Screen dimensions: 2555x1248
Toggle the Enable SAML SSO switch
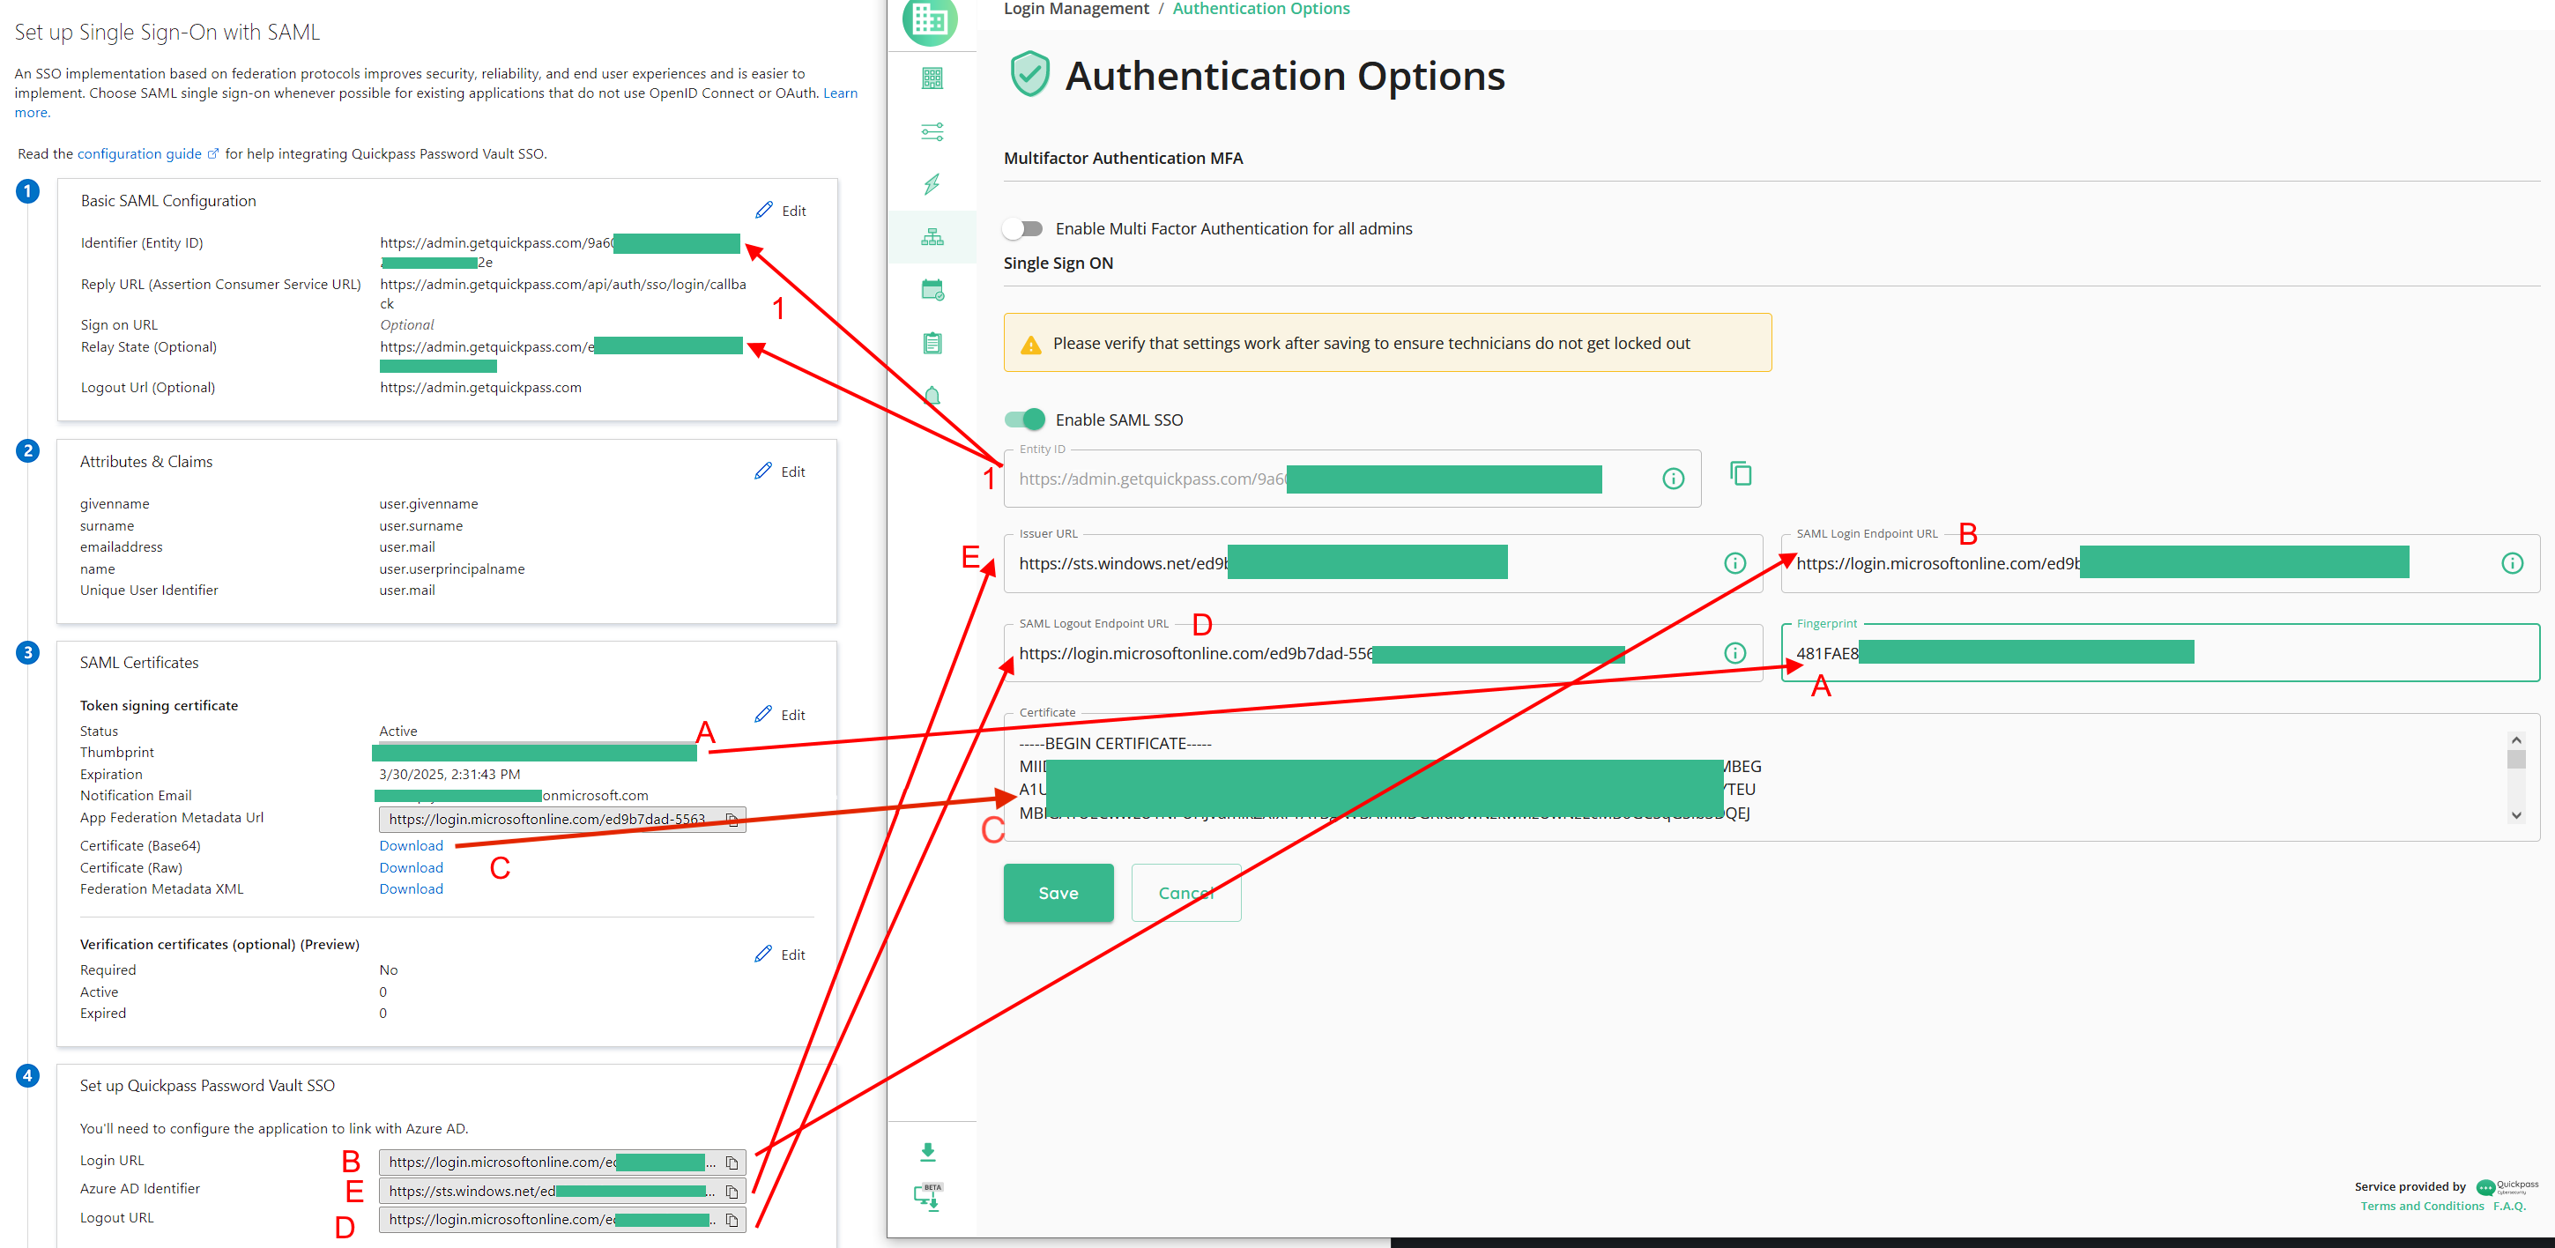pos(1023,420)
